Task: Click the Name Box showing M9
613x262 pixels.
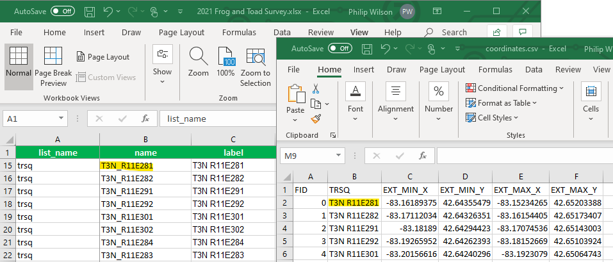Action: (307, 155)
